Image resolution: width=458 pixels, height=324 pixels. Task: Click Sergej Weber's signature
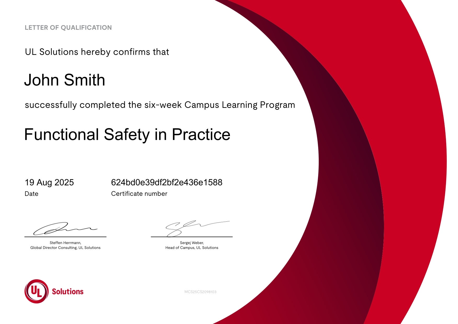tap(198, 228)
